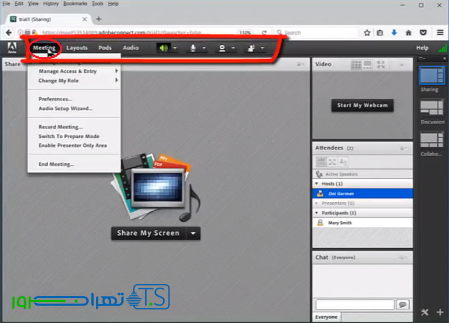Open the microphone dropdown arrow
The height and width of the screenshot is (323, 449).
(204, 48)
